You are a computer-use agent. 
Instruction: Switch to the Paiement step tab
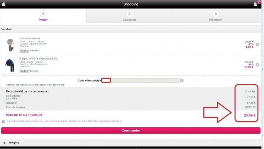pos(216,16)
